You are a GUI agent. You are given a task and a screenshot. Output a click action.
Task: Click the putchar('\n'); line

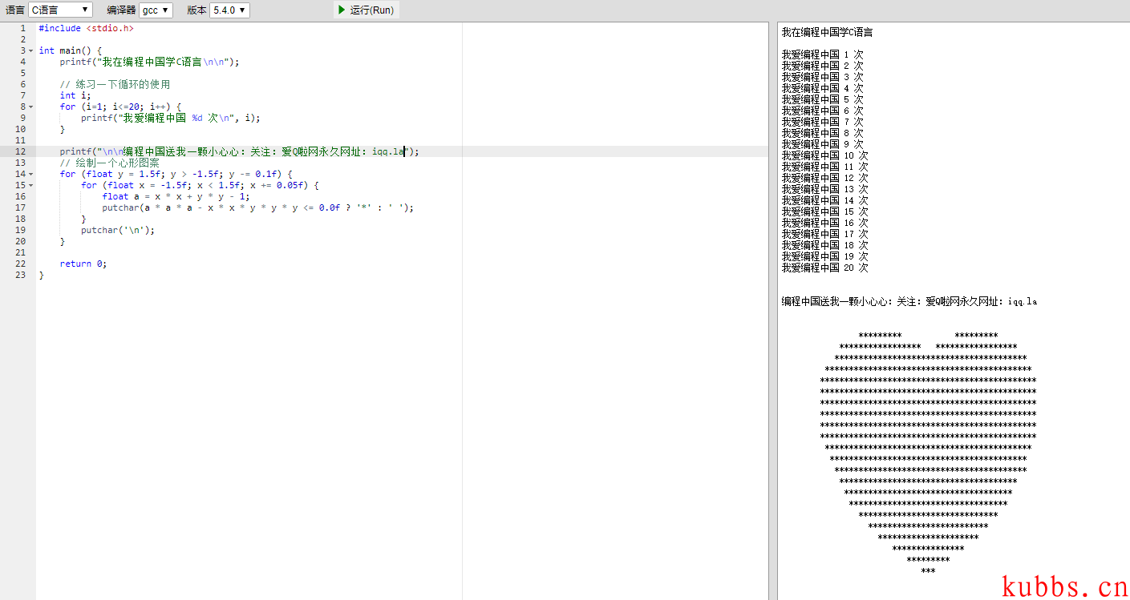click(118, 230)
